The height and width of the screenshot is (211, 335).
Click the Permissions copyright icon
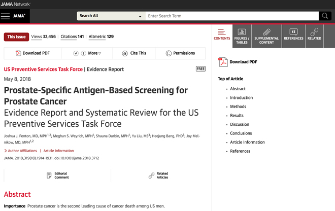169,53
